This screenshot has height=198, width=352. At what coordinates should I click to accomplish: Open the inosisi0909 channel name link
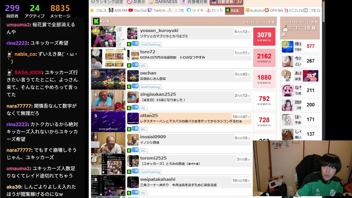pyautogui.click(x=153, y=137)
